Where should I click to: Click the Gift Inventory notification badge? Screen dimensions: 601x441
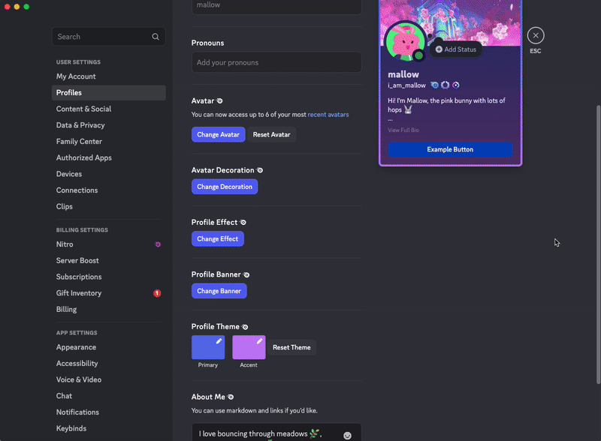157,293
